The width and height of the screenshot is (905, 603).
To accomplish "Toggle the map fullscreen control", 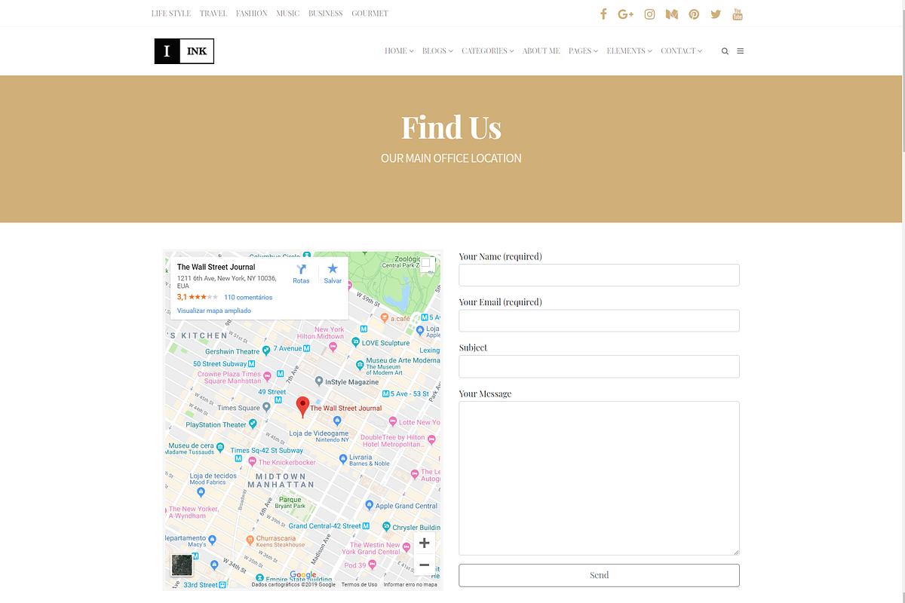I will pos(426,262).
